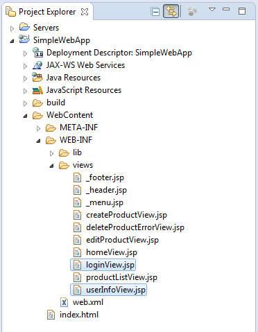The image size is (258, 332).
Task: Expand the META-INF folder
Action: (38, 128)
